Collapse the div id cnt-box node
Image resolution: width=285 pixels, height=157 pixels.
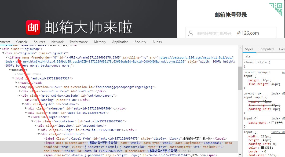pyautogui.click(x=23, y=104)
